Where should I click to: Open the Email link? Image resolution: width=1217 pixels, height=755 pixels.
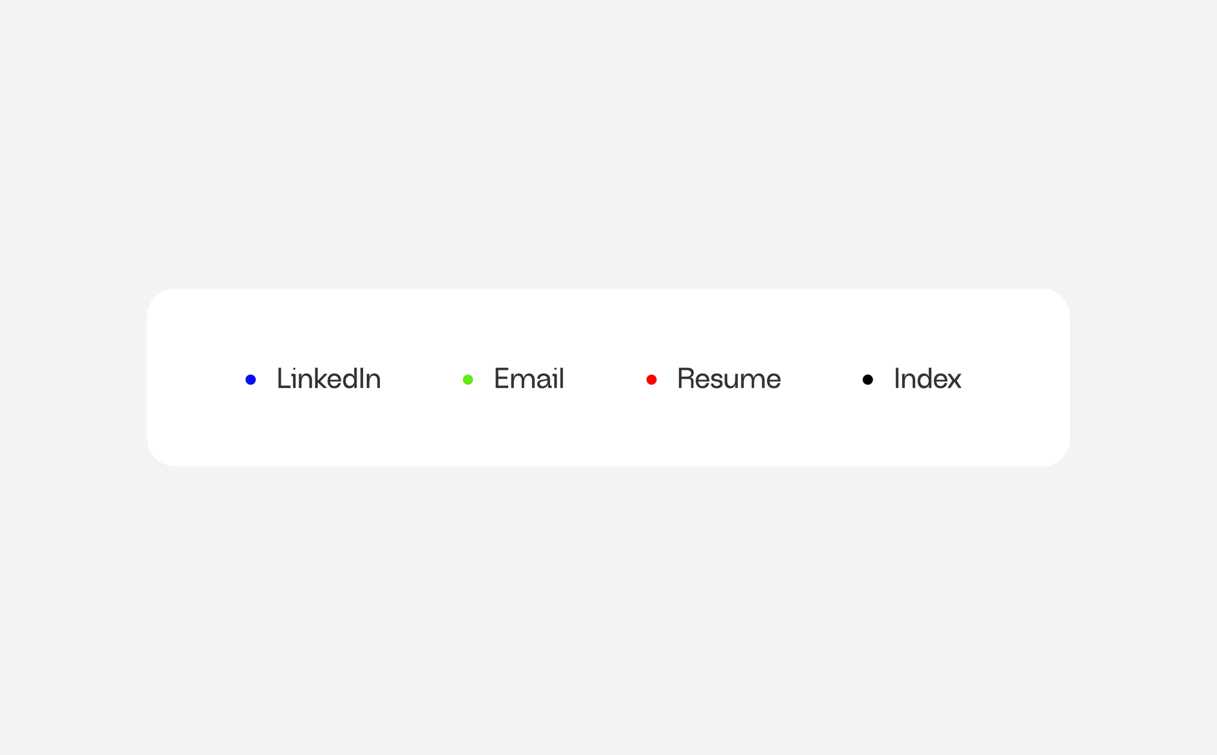(529, 379)
